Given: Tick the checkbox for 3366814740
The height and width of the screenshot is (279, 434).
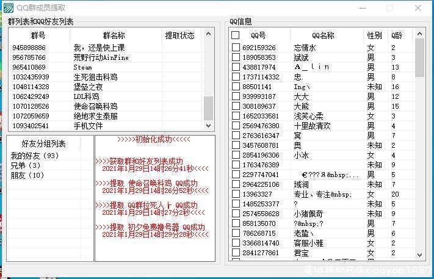Looking at the screenshot, I should (x=236, y=243).
